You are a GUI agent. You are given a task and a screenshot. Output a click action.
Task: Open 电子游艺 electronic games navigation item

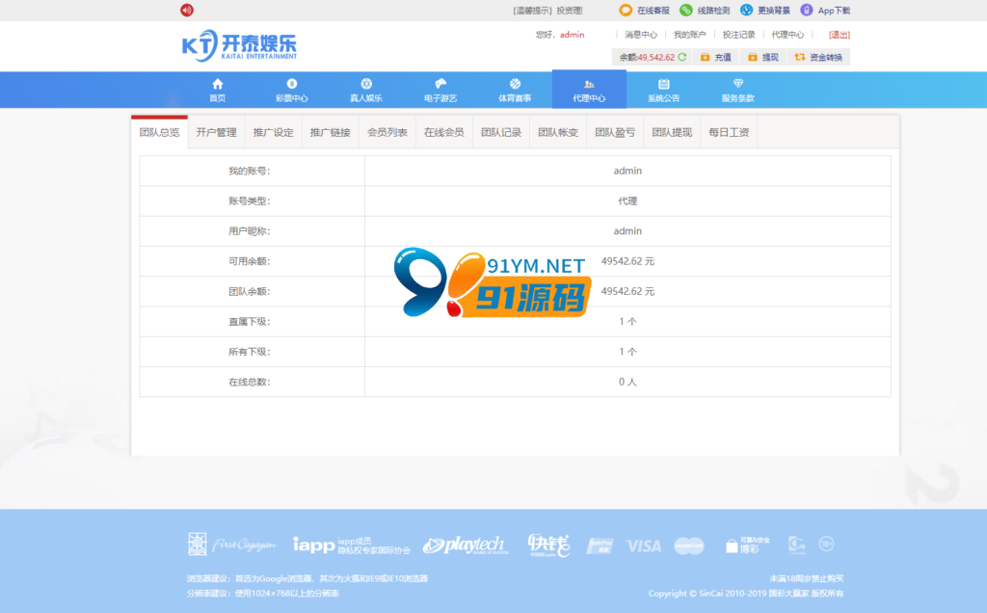tap(440, 90)
